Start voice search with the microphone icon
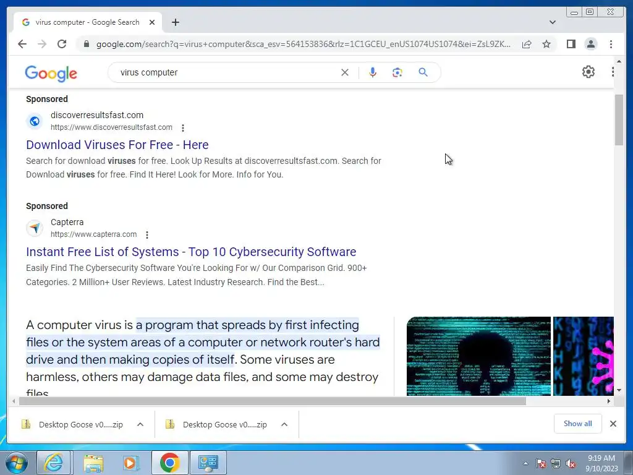Image resolution: width=633 pixels, height=475 pixels. click(373, 72)
